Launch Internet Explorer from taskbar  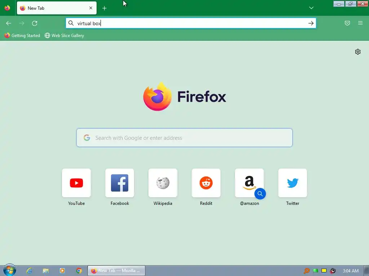point(29,271)
